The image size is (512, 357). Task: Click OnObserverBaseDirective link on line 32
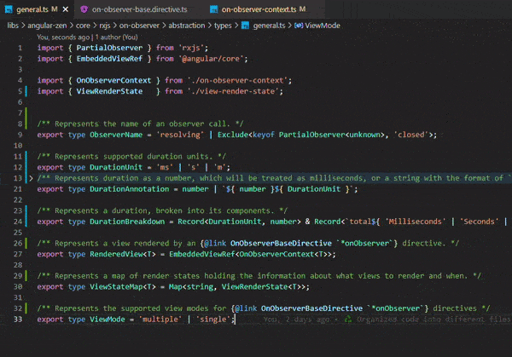coord(311,308)
